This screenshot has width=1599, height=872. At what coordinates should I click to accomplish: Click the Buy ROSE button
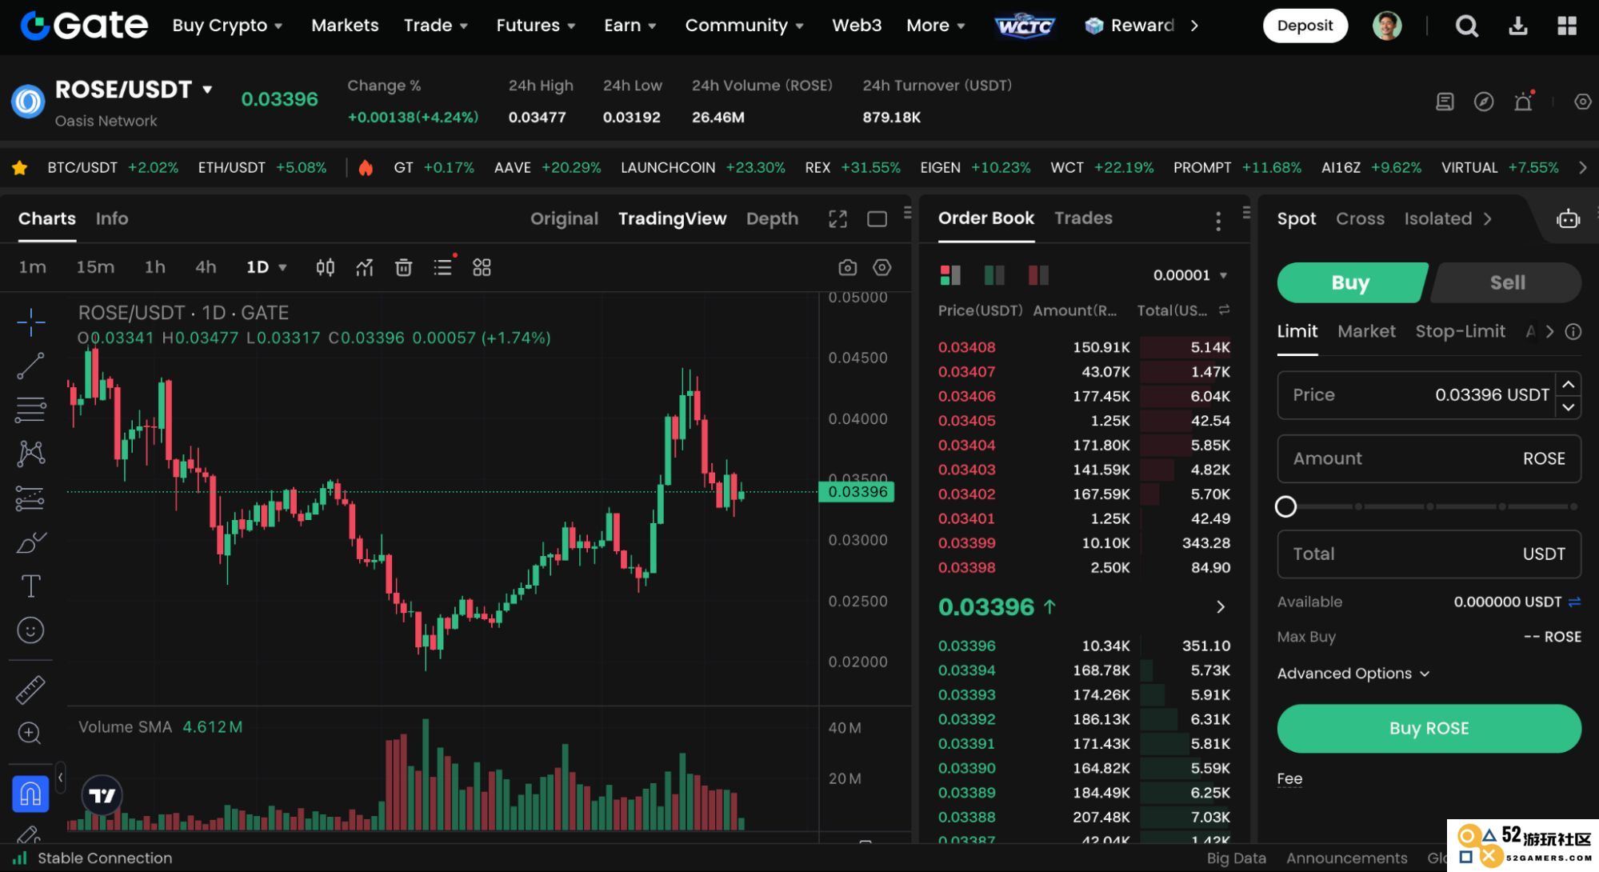click(1429, 728)
